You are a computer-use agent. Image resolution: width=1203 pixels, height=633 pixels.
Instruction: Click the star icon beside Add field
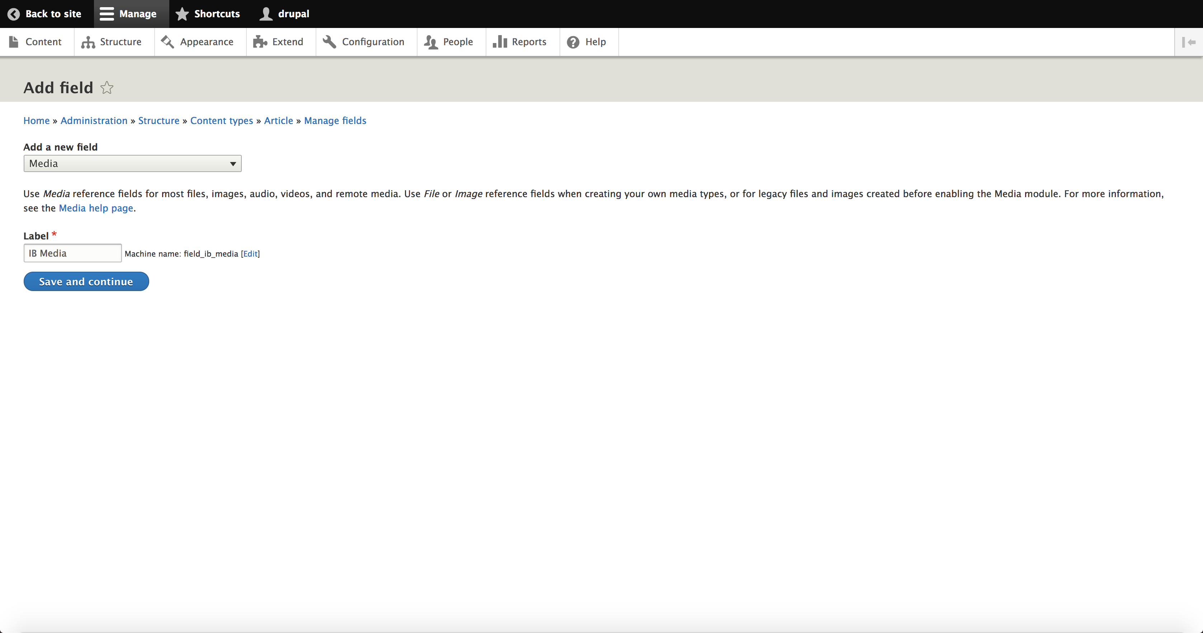(x=107, y=88)
